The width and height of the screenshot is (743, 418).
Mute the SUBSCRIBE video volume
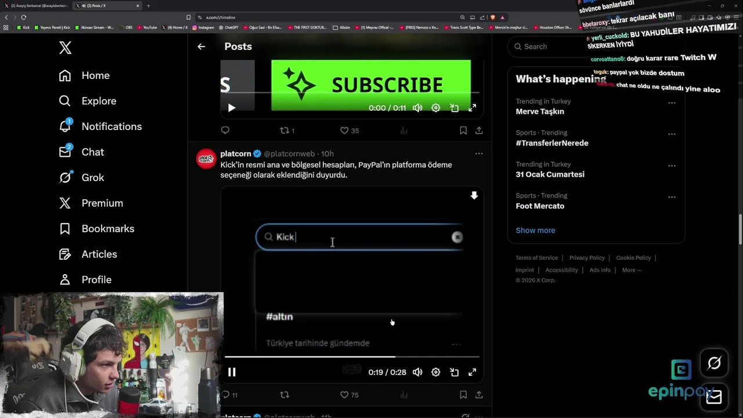[x=417, y=108]
